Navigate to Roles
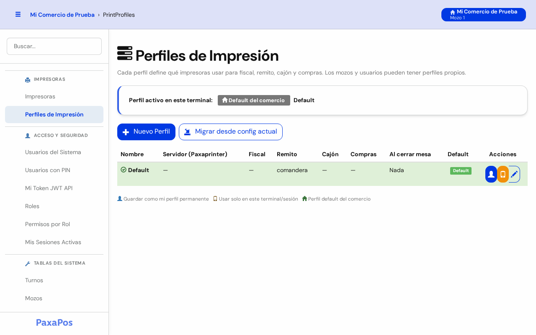 [x=54, y=206]
